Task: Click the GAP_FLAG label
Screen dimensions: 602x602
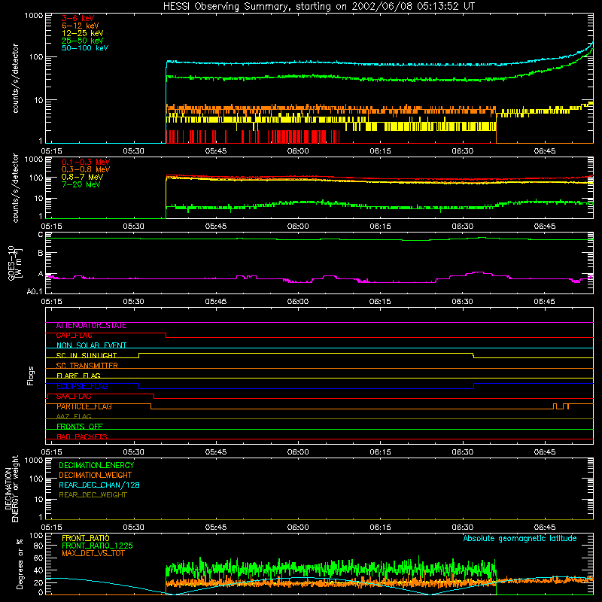Action: (74, 335)
